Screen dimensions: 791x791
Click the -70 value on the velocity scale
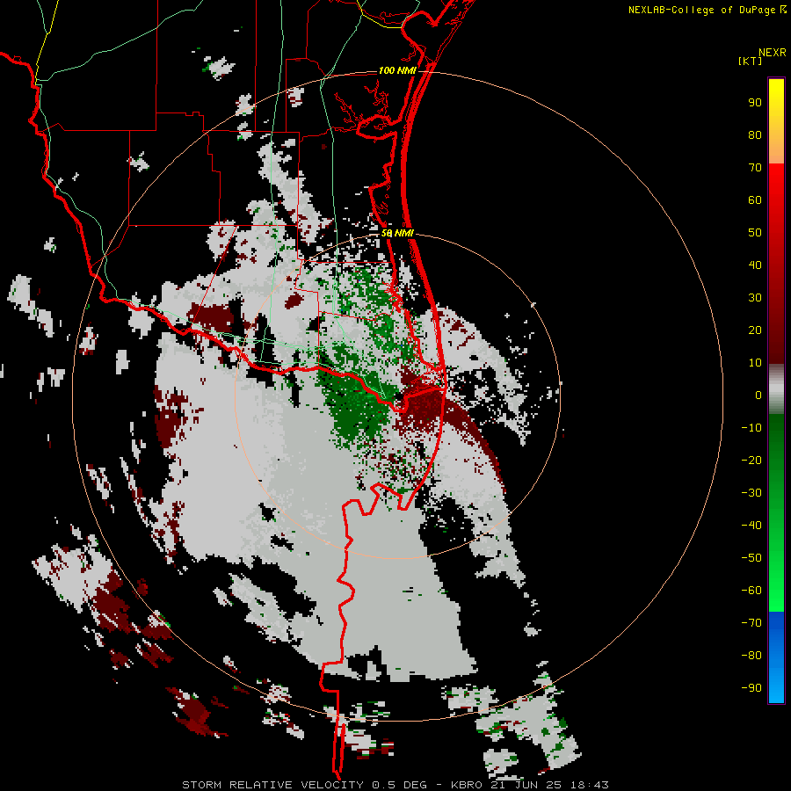coord(751,623)
